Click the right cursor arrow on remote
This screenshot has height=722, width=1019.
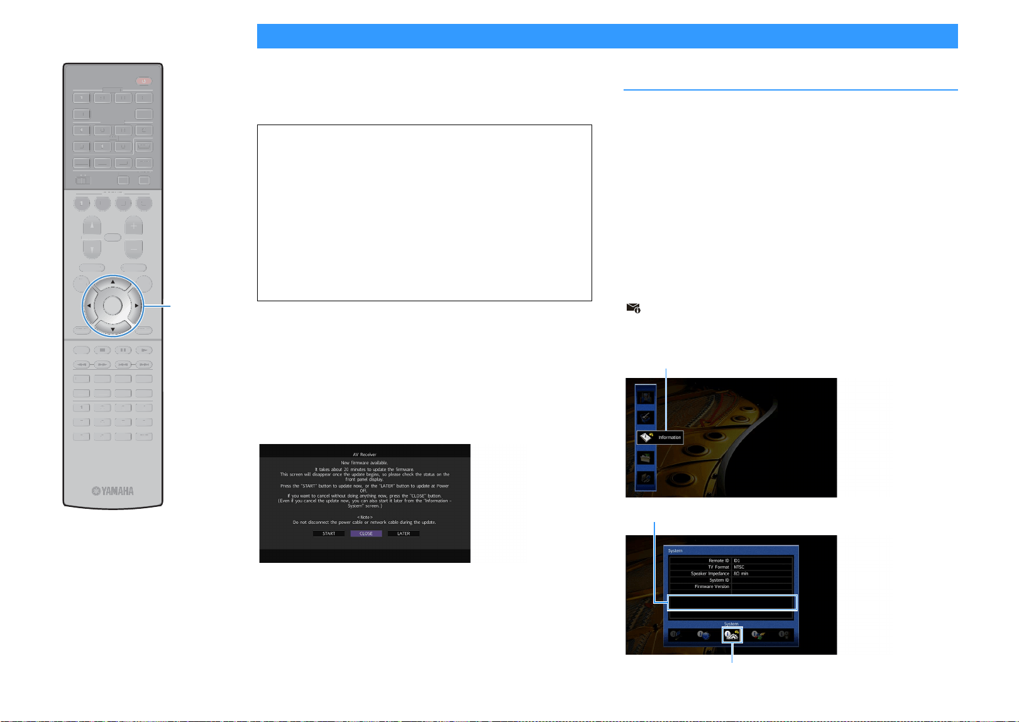(136, 306)
